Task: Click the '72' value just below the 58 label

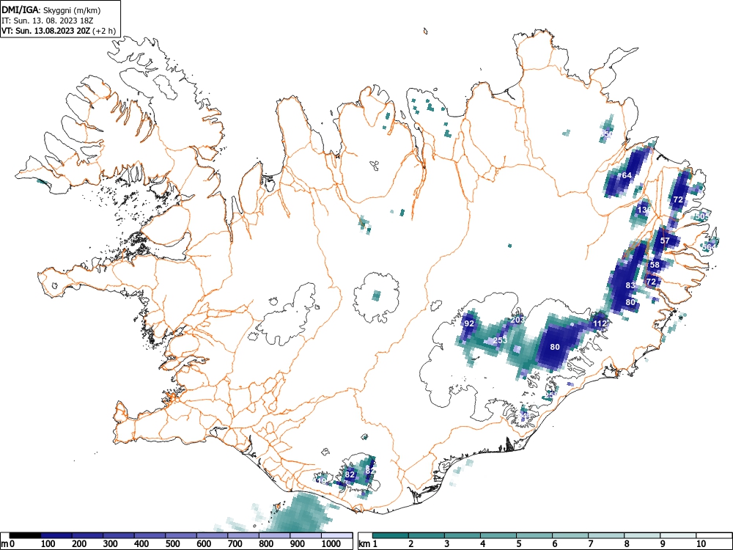Action: click(651, 282)
